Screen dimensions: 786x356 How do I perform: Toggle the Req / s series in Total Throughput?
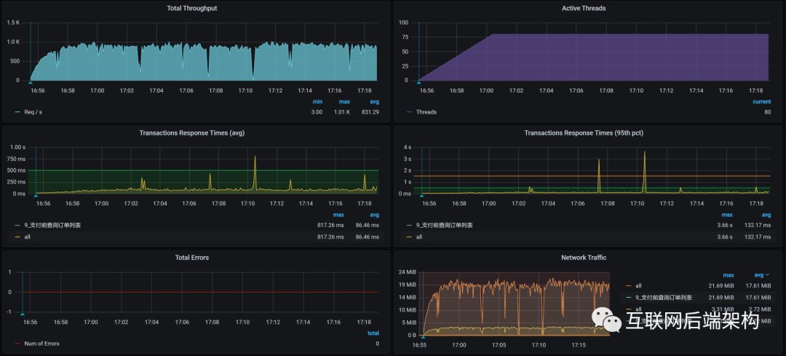(x=33, y=112)
